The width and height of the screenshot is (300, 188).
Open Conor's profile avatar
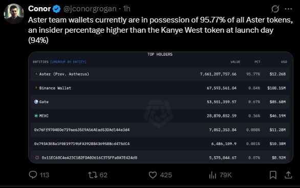click(14, 14)
